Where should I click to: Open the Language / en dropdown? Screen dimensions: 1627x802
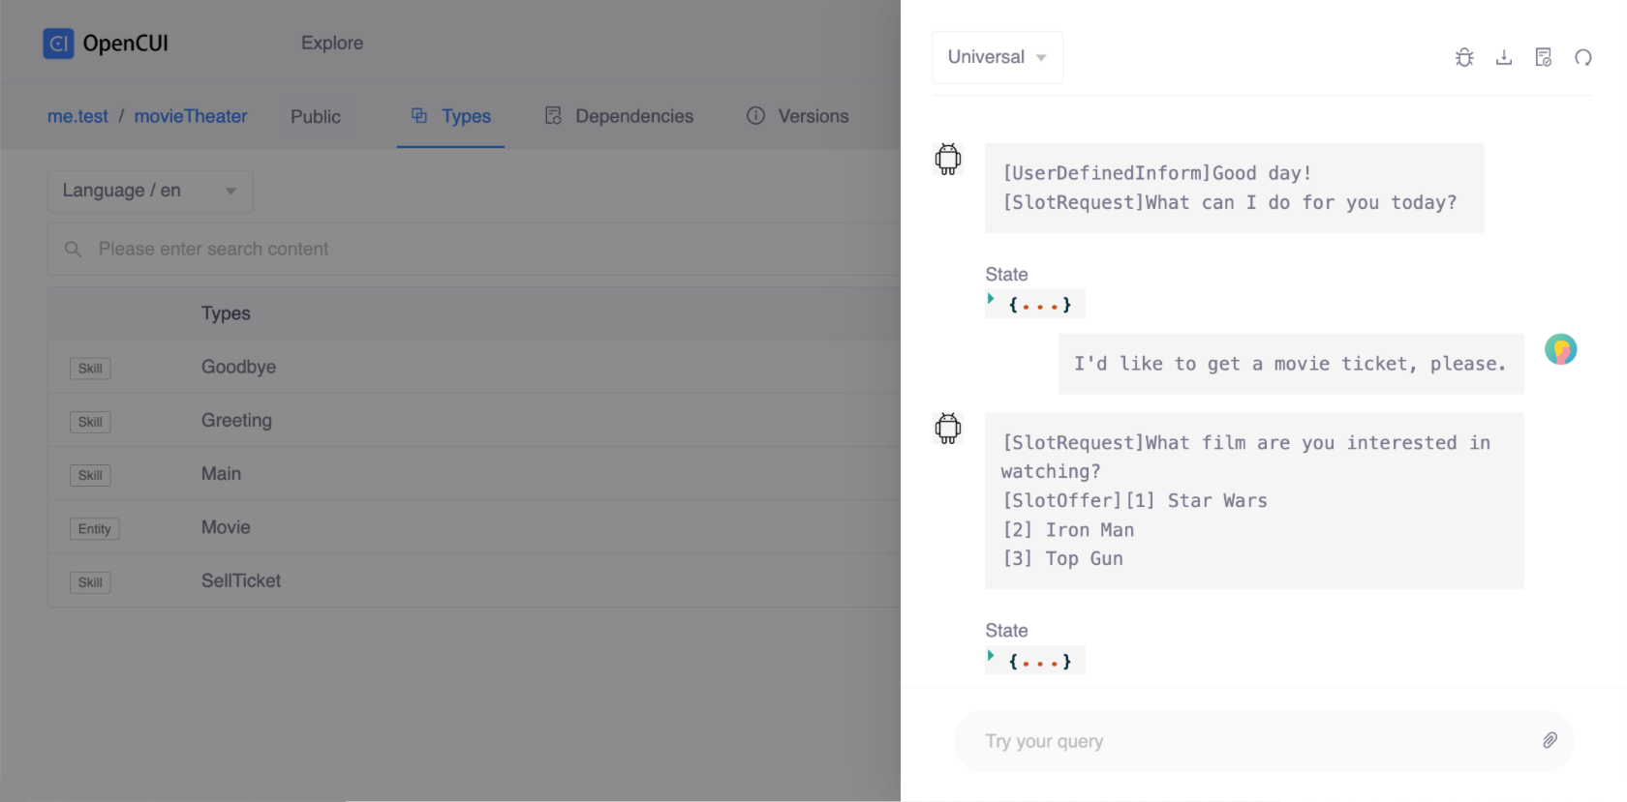pyautogui.click(x=150, y=191)
